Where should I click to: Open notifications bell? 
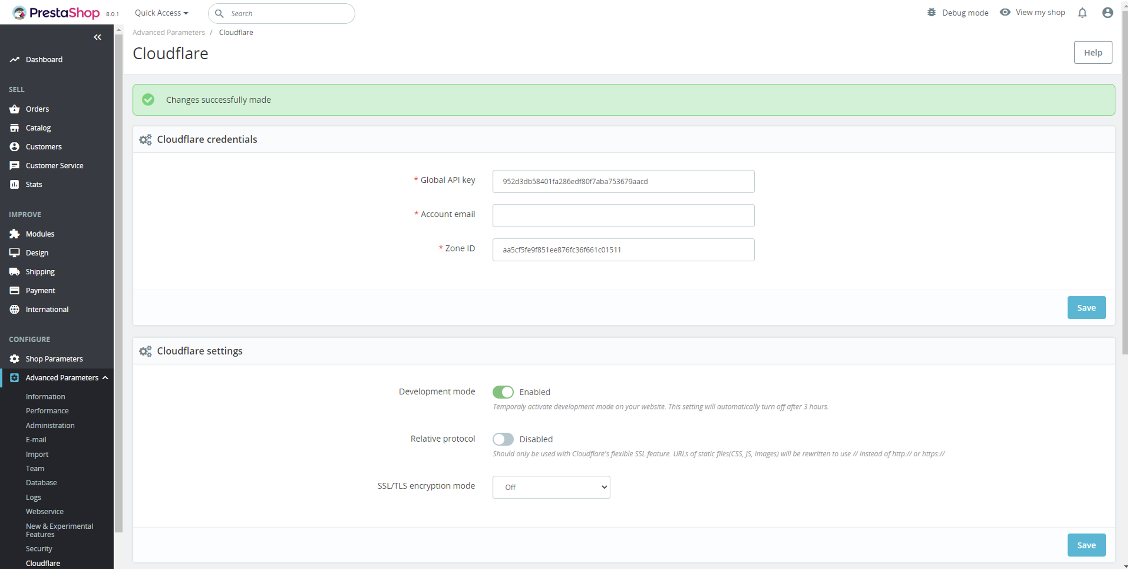point(1083,13)
